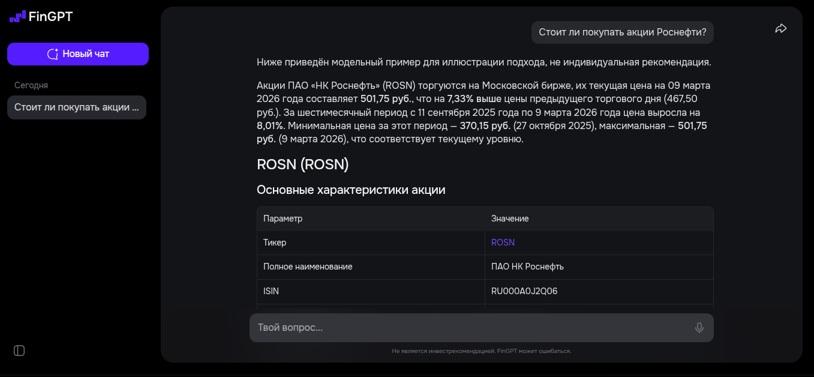Select the microphone icon in the input field

tap(698, 328)
